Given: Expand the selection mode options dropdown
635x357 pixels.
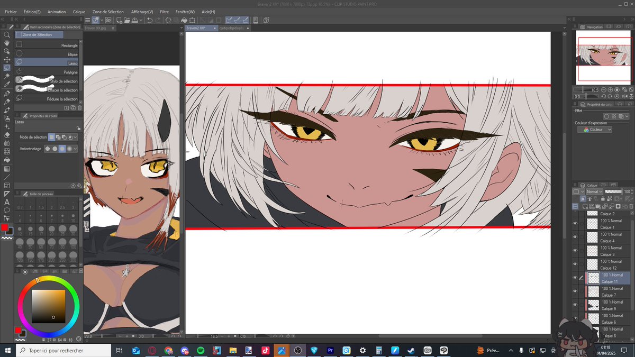Looking at the screenshot, I should point(76,137).
